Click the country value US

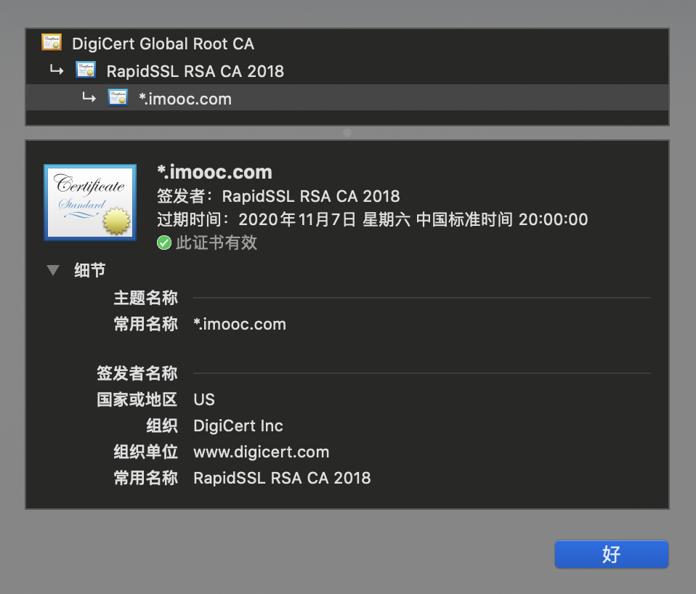click(204, 399)
